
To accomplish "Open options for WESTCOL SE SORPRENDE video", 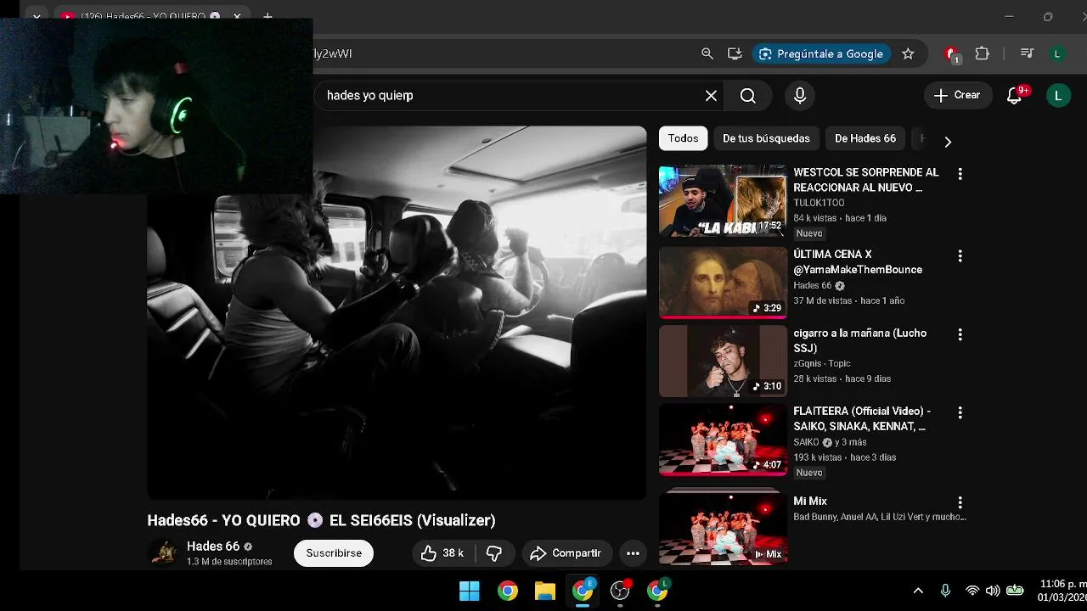I will [960, 174].
